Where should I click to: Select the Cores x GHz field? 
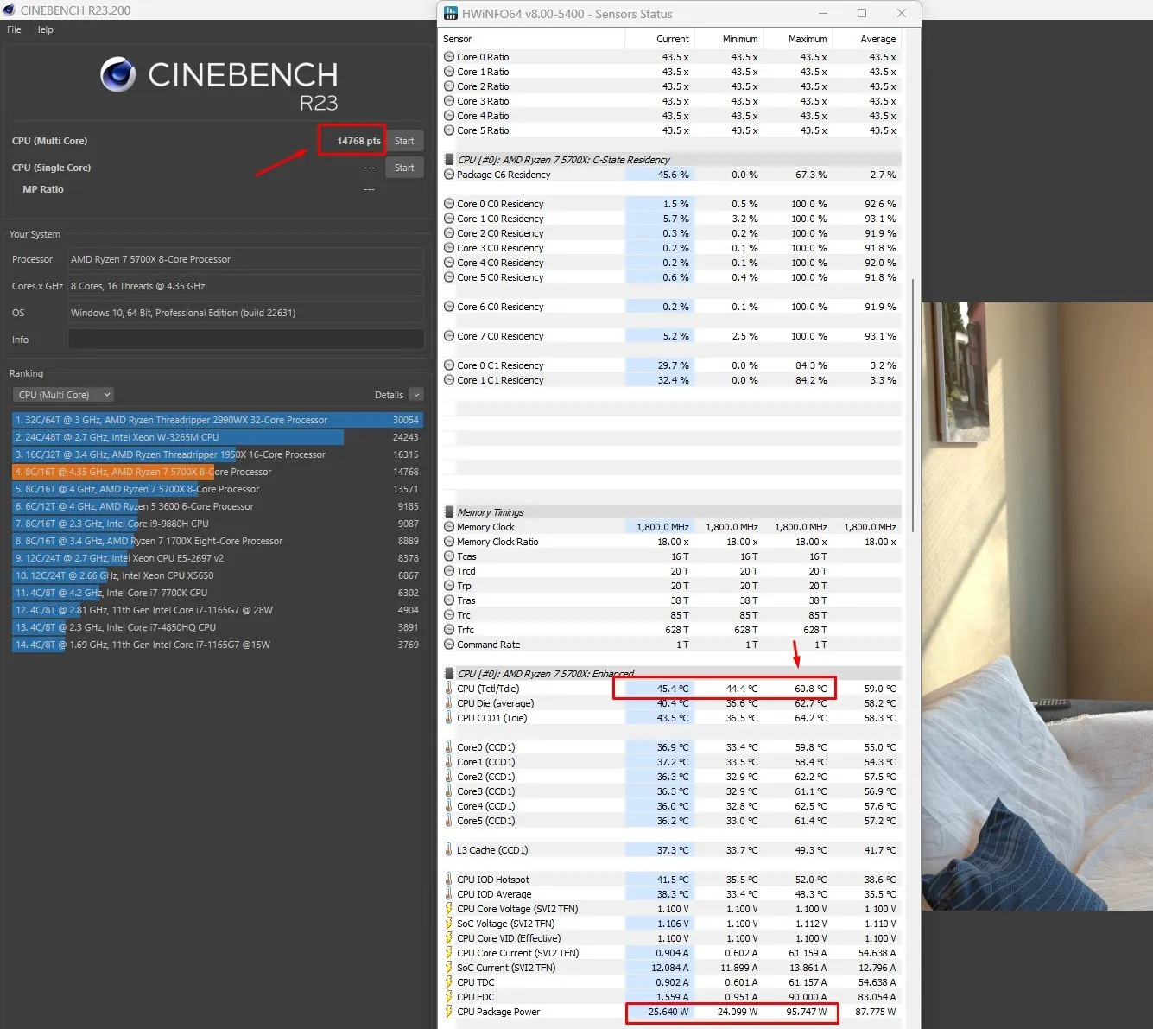coord(246,286)
